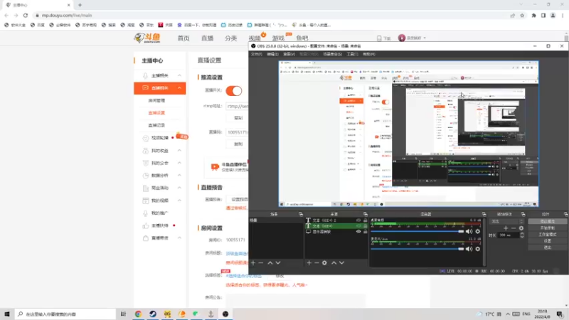569x320 pixels.
Task: Expand the 数据分析 sidebar section
Action: (179, 175)
